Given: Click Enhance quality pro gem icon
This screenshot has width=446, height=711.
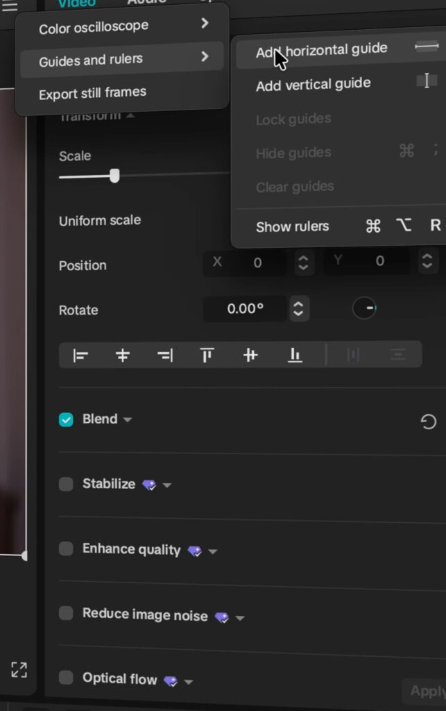Looking at the screenshot, I should (x=195, y=551).
